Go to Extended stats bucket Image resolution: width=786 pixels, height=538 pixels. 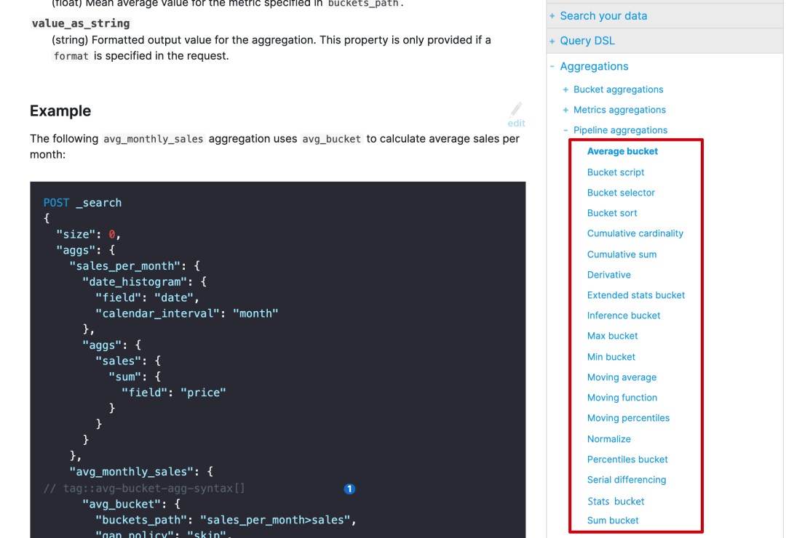(635, 295)
